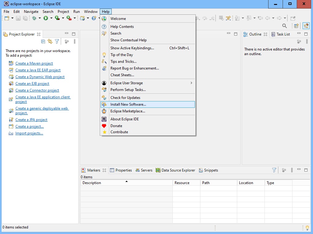Click the Debug bug icon
Screen dimensions: 313x234
pyautogui.click(x=34, y=18)
